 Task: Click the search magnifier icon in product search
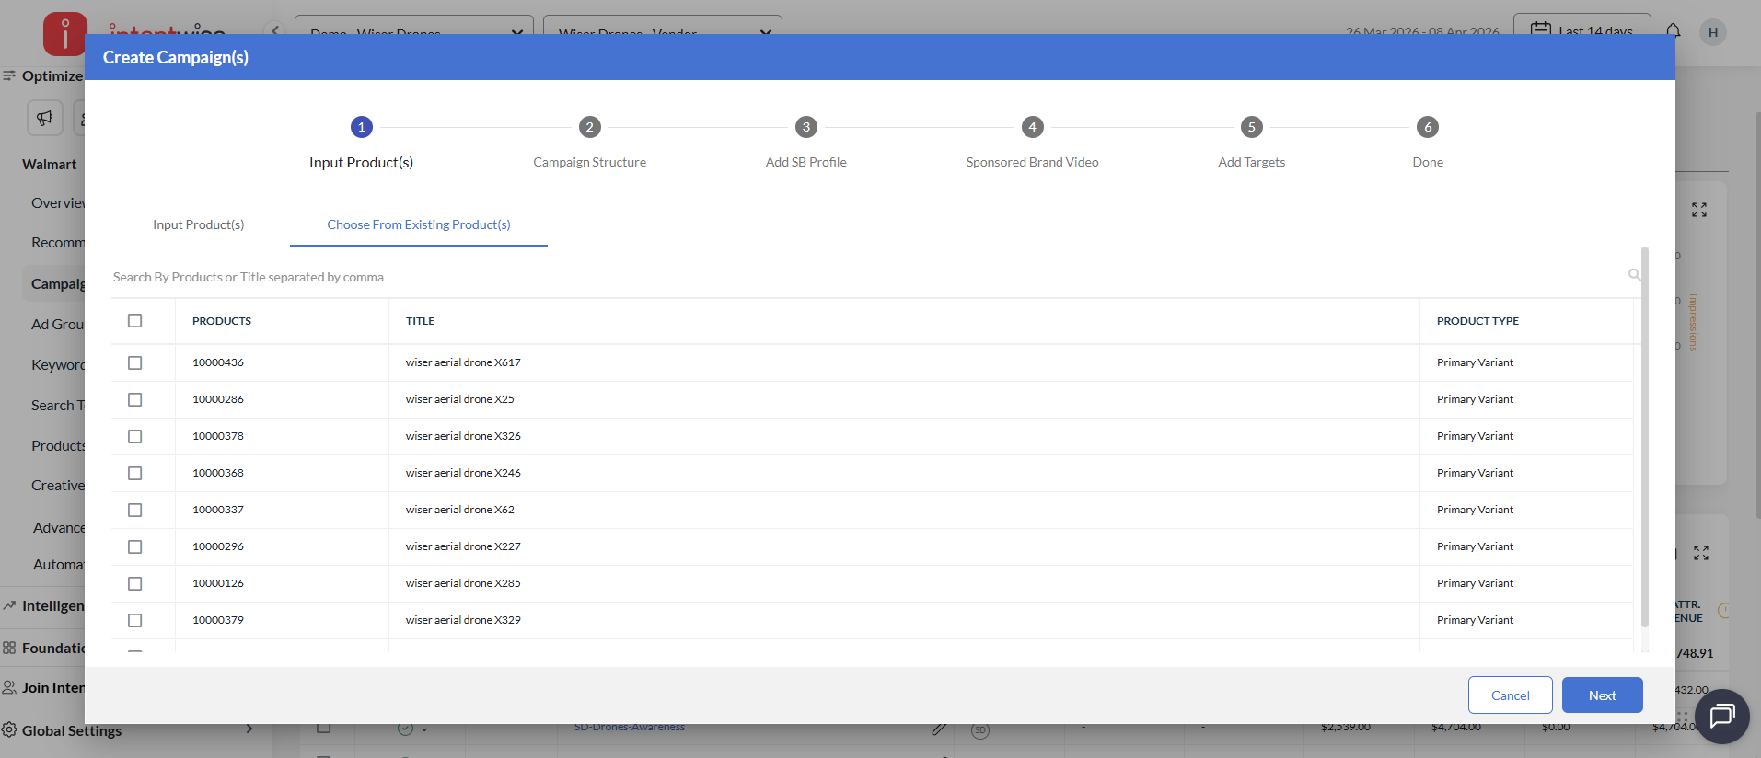(x=1634, y=275)
